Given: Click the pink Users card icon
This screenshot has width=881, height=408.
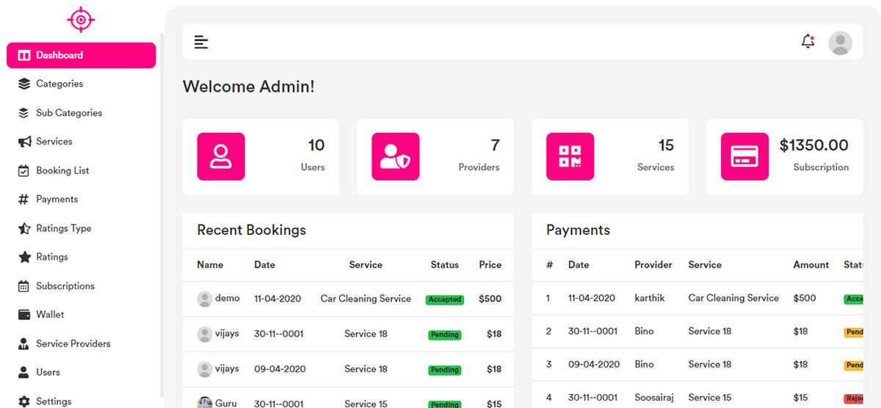Looking at the screenshot, I should 221,156.
